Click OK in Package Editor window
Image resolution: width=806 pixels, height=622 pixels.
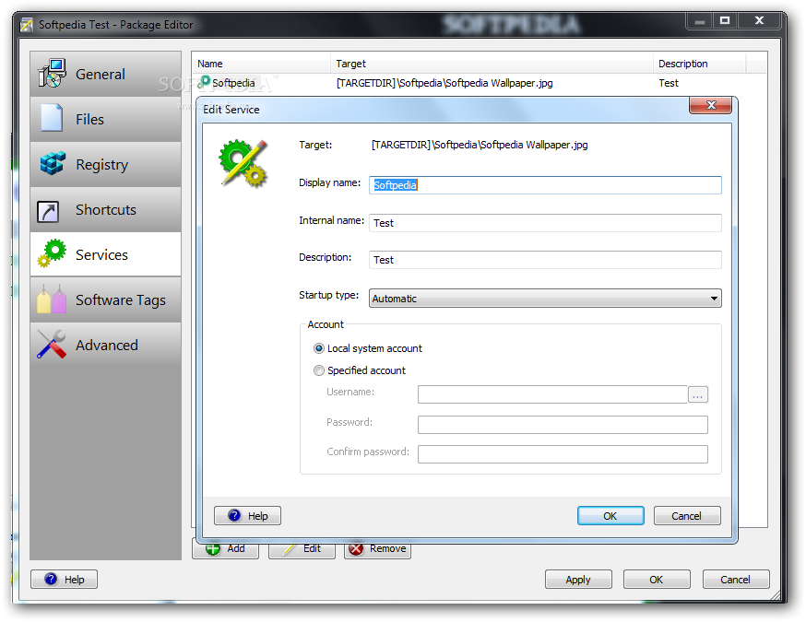[657, 580]
